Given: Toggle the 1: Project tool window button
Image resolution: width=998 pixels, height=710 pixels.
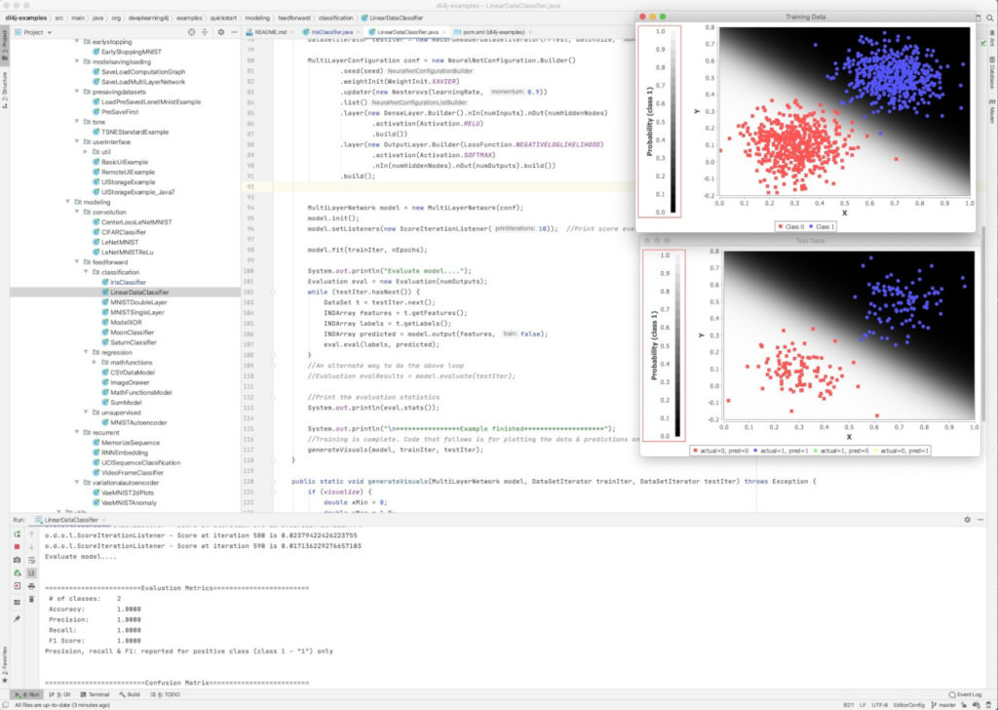Looking at the screenshot, I should tap(5, 46).
